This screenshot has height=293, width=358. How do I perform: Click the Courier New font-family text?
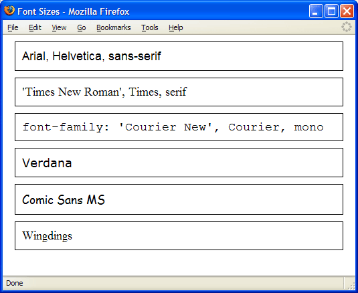point(173,127)
